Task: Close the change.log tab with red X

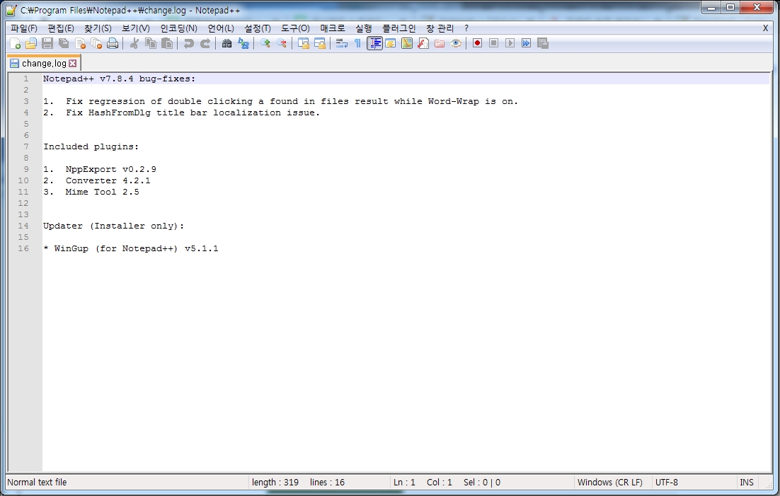Action: (73, 63)
